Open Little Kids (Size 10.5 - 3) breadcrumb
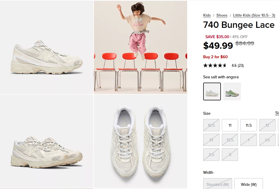 pyautogui.click(x=254, y=15)
